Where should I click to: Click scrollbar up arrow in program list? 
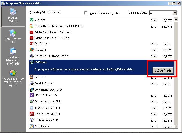[x=176, y=20]
